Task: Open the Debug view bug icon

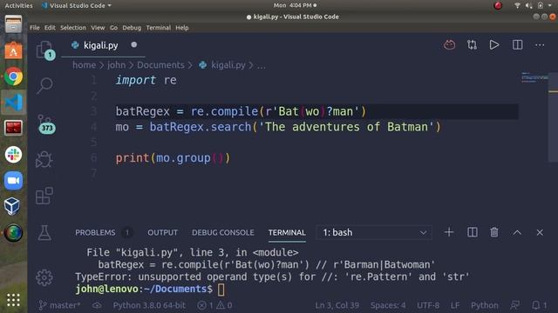Action: point(44,159)
